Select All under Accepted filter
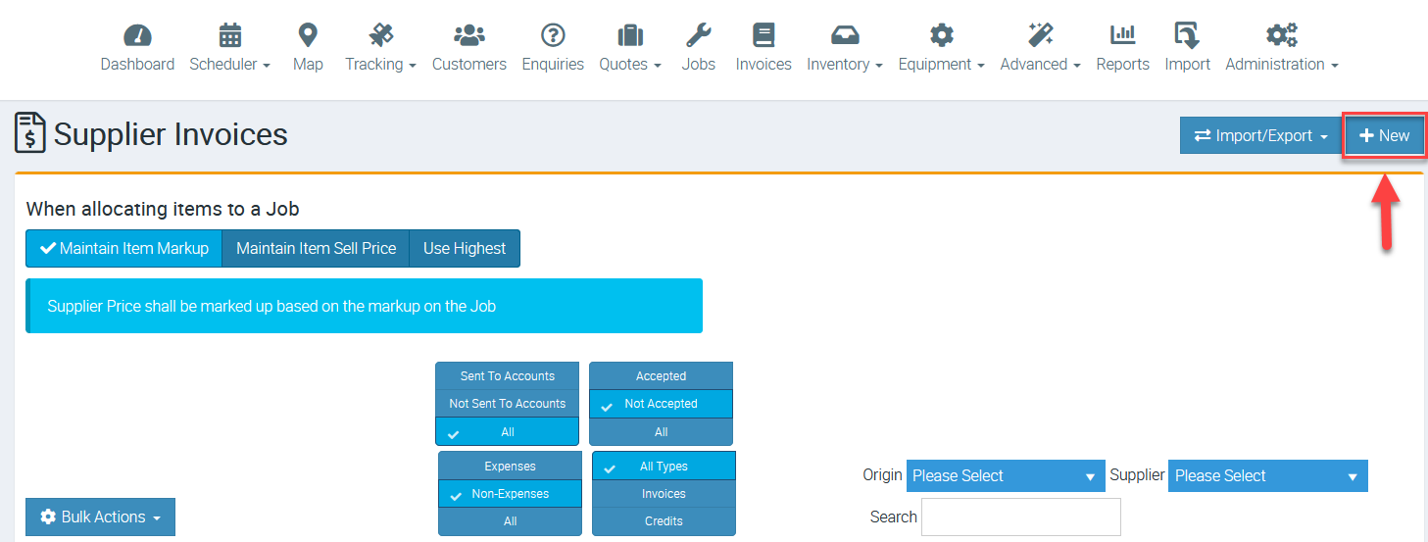The width and height of the screenshot is (1428, 542). point(661,431)
